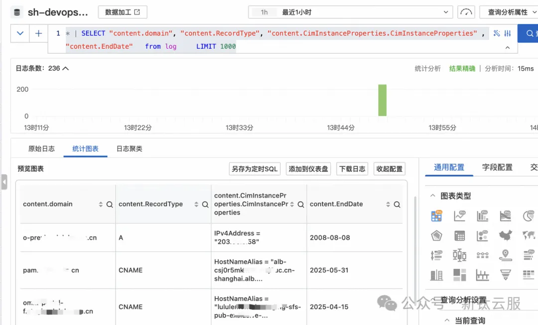Open the 字段配置 tab
Screen dimensions: 538x325
point(497,167)
